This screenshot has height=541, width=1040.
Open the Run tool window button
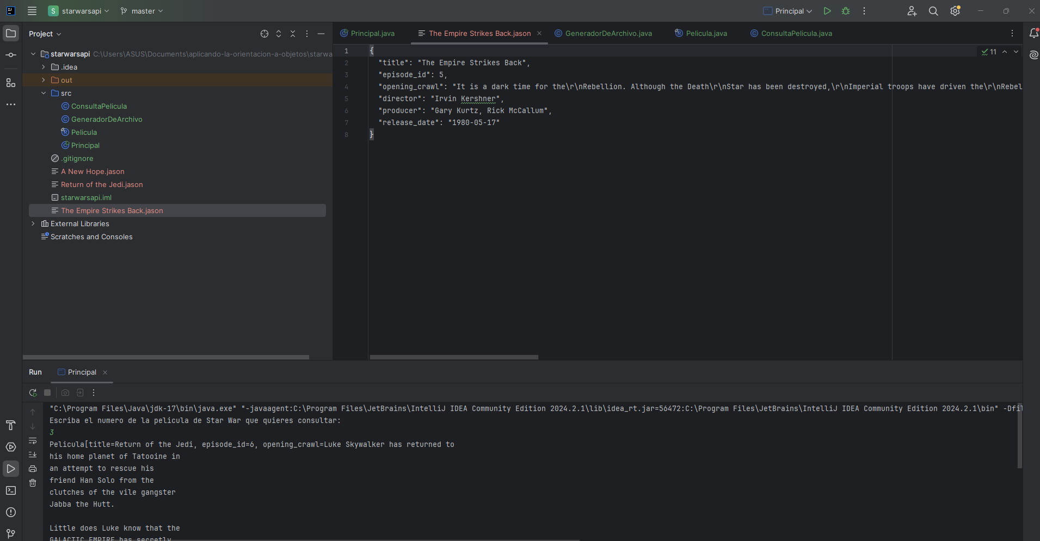[x=11, y=469]
